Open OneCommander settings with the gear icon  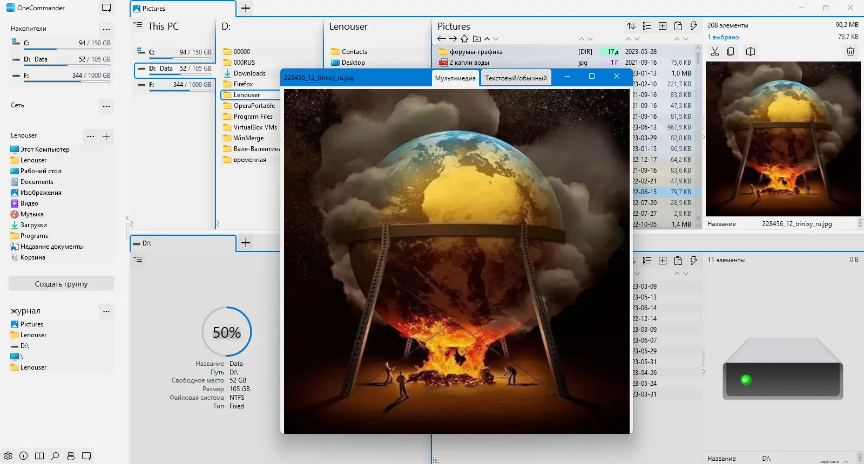[x=8, y=456]
